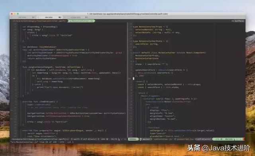Click the master git branch indicator
255x156 pixels.
tap(146, 139)
